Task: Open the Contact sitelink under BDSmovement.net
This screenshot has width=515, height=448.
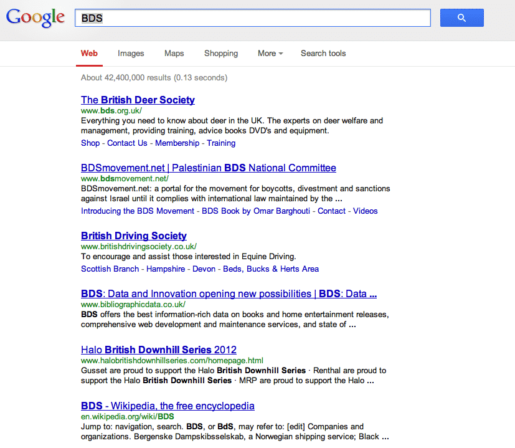Action: pos(331,211)
